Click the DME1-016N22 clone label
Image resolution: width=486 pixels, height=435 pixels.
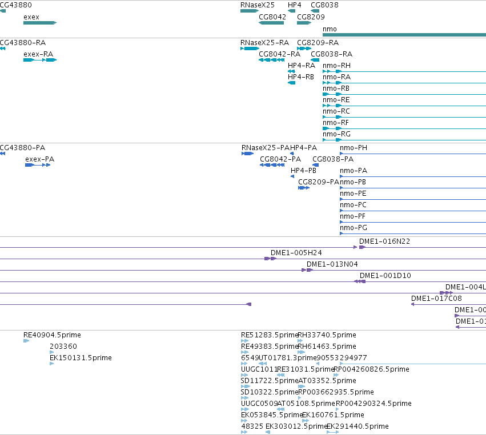(x=385, y=241)
